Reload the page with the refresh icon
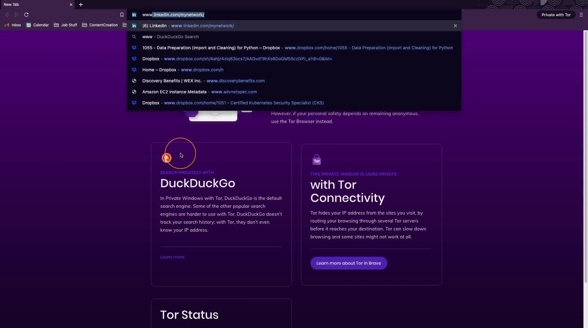The height and width of the screenshot is (328, 588). 26,15
